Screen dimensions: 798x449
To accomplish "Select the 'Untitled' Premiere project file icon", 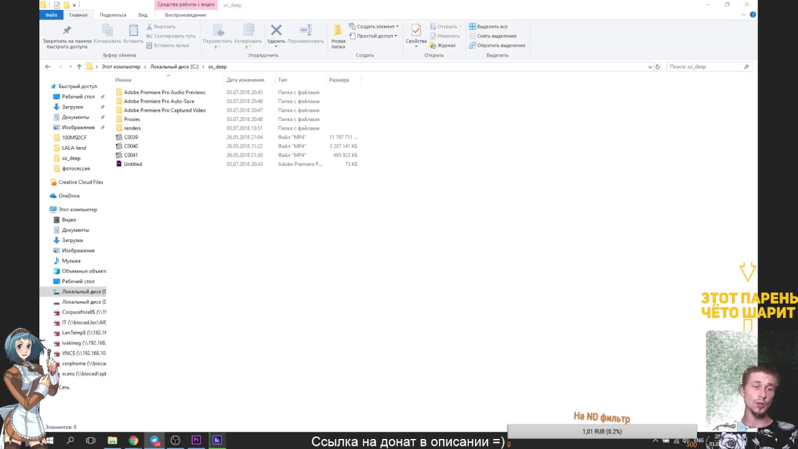I will [x=119, y=164].
